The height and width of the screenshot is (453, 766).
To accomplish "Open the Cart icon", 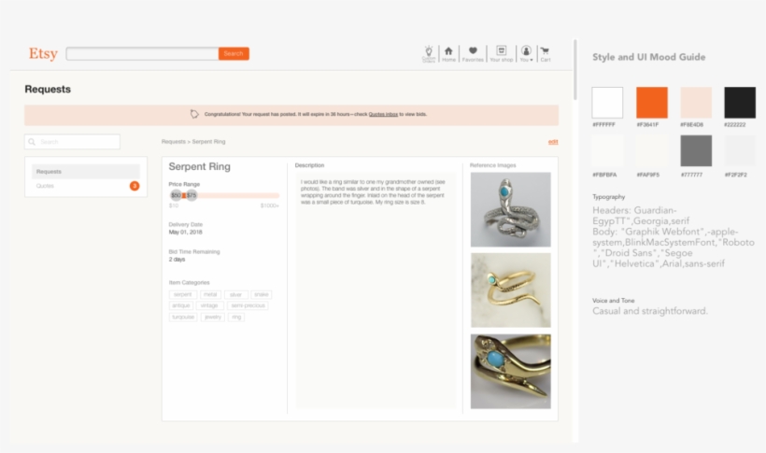I will pyautogui.click(x=545, y=53).
